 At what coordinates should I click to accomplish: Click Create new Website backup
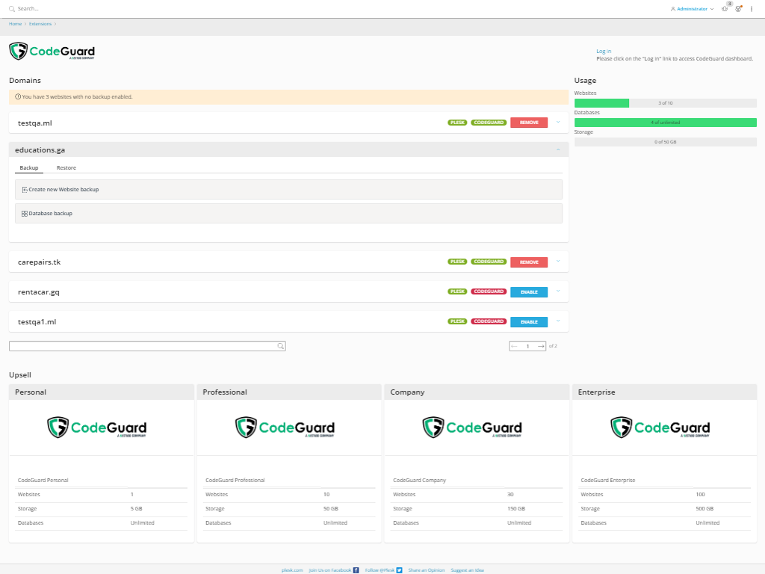click(64, 189)
